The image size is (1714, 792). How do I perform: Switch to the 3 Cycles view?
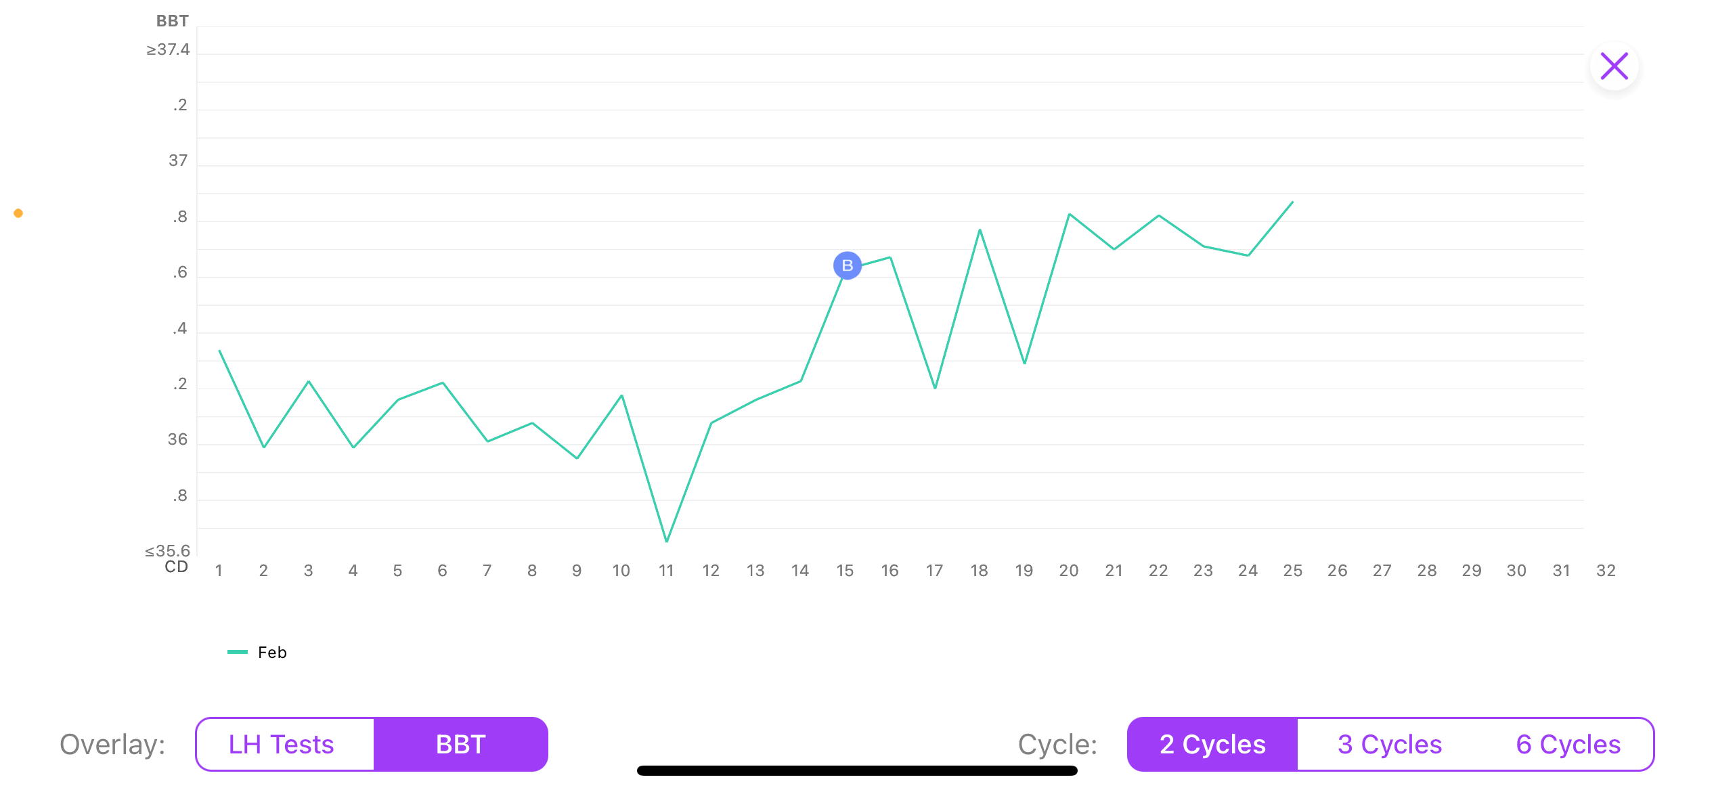coord(1389,744)
